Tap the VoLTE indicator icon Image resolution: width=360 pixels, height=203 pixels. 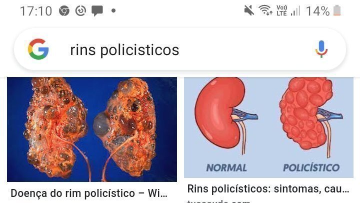click(x=281, y=11)
